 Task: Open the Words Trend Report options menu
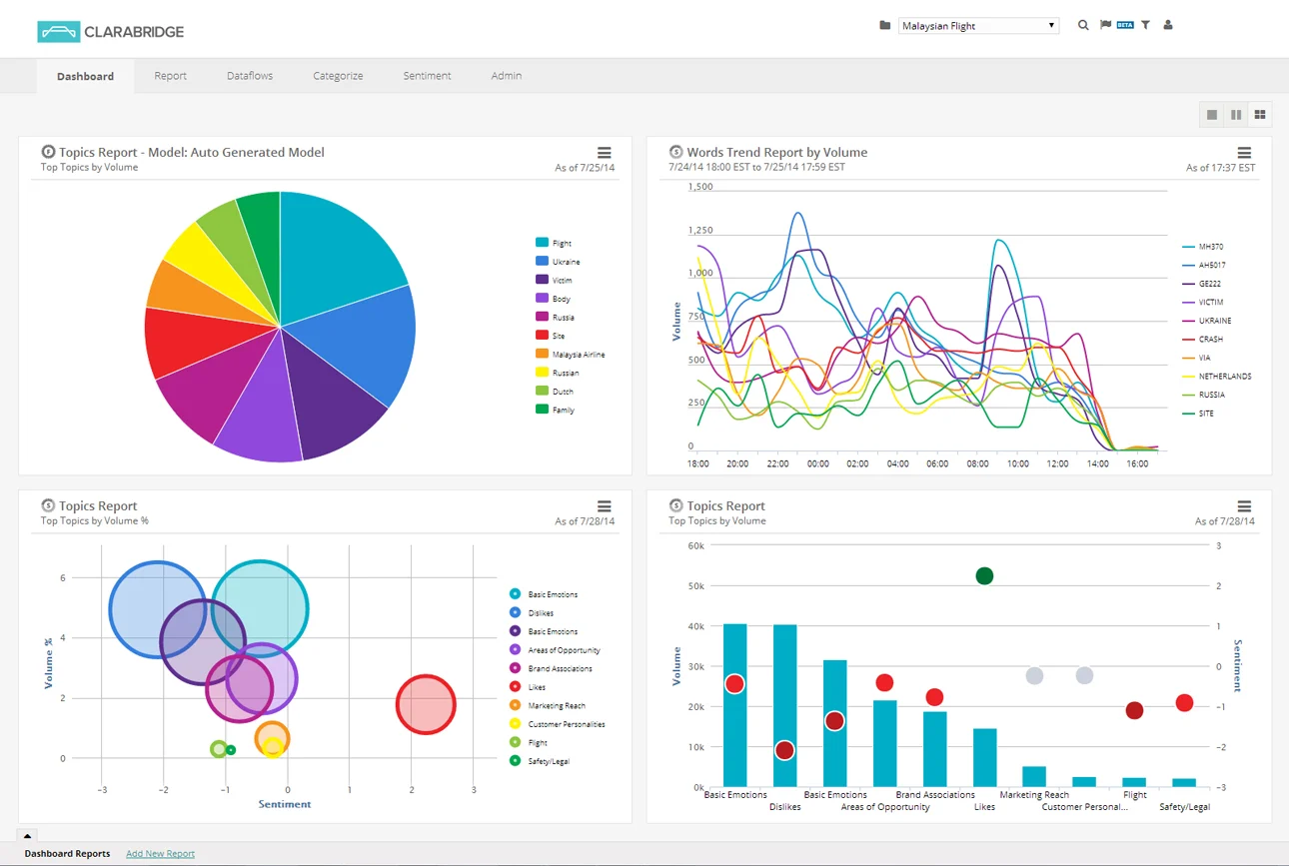tap(1243, 153)
